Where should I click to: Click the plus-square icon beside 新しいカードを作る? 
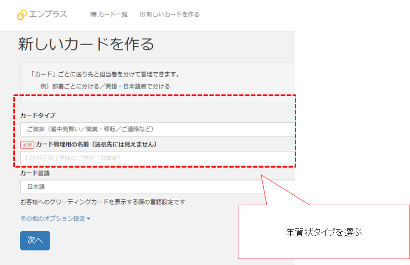pos(142,14)
